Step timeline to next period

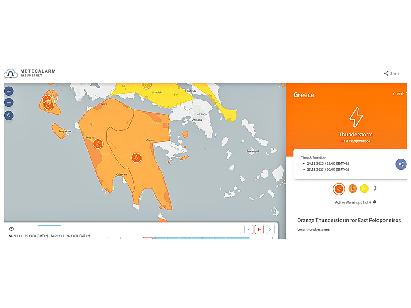click(270, 230)
